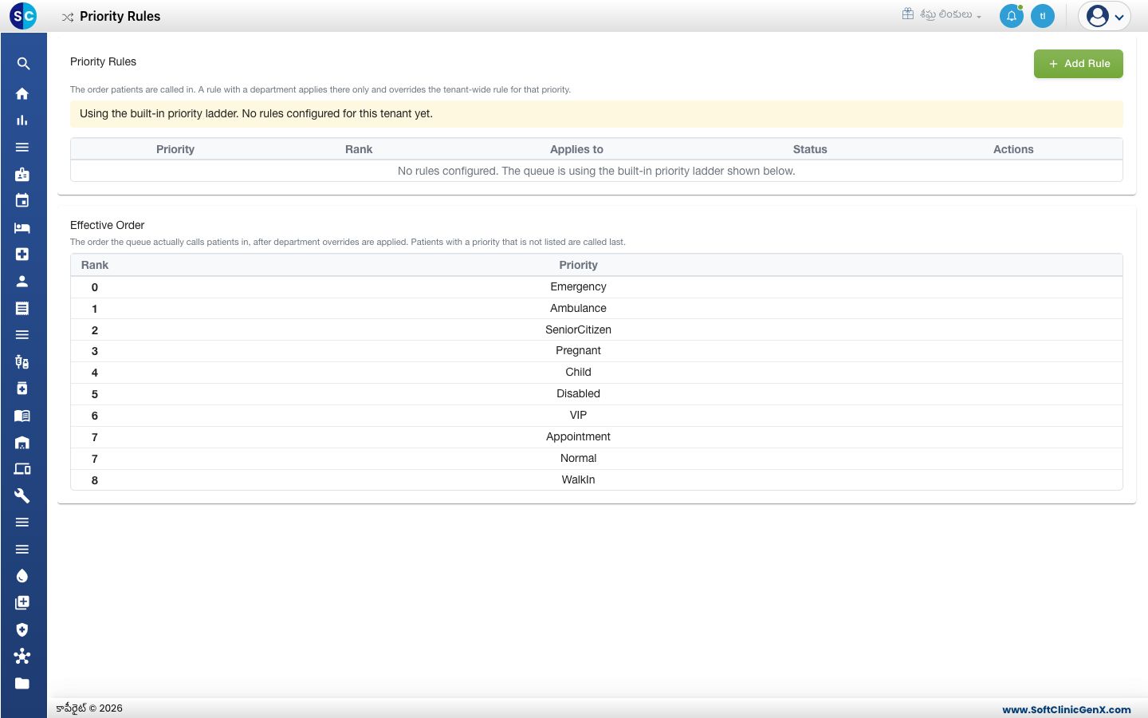The width and height of the screenshot is (1148, 718).
Task: Open the bar chart analytics icon
Action: [x=22, y=120]
